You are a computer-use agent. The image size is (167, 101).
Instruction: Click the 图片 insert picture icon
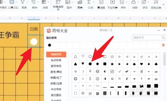tap(68, 2)
